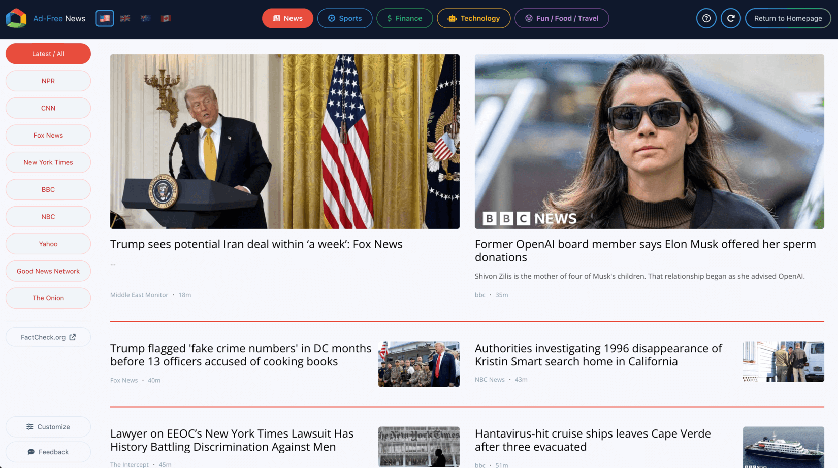Open the help question mark icon
Viewport: 838px width, 468px height.
pos(706,18)
